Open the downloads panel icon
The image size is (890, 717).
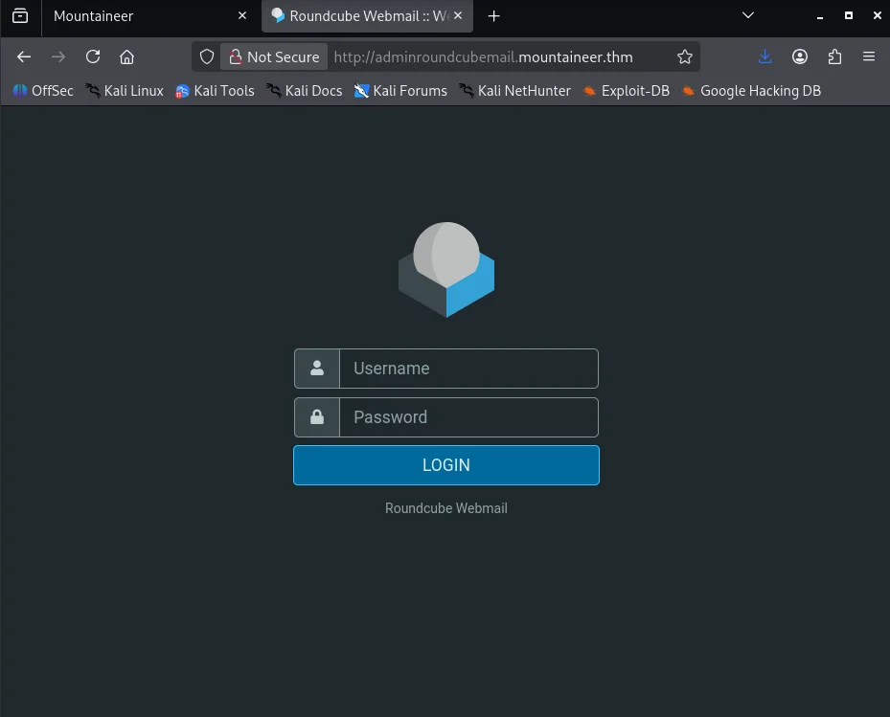[x=764, y=56]
